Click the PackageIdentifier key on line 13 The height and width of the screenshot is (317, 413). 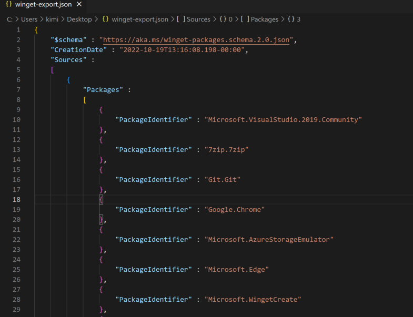(154, 150)
